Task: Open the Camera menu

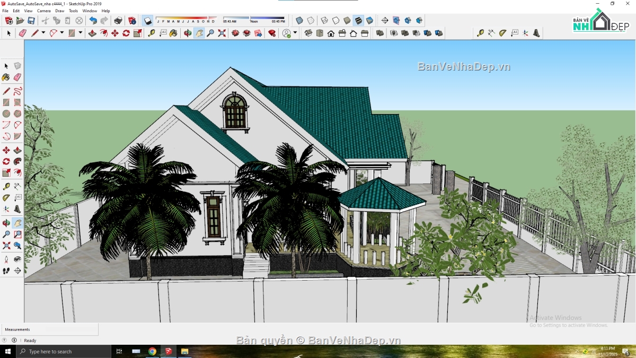Action: pyautogui.click(x=44, y=11)
